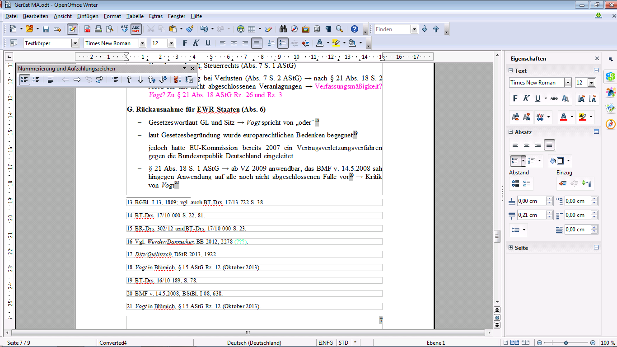Move list item down in numbering toolbar

140,80
